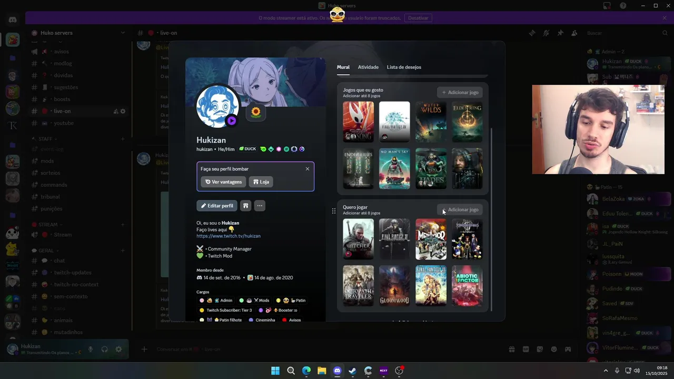Click the sunflower status badge

coord(256,112)
